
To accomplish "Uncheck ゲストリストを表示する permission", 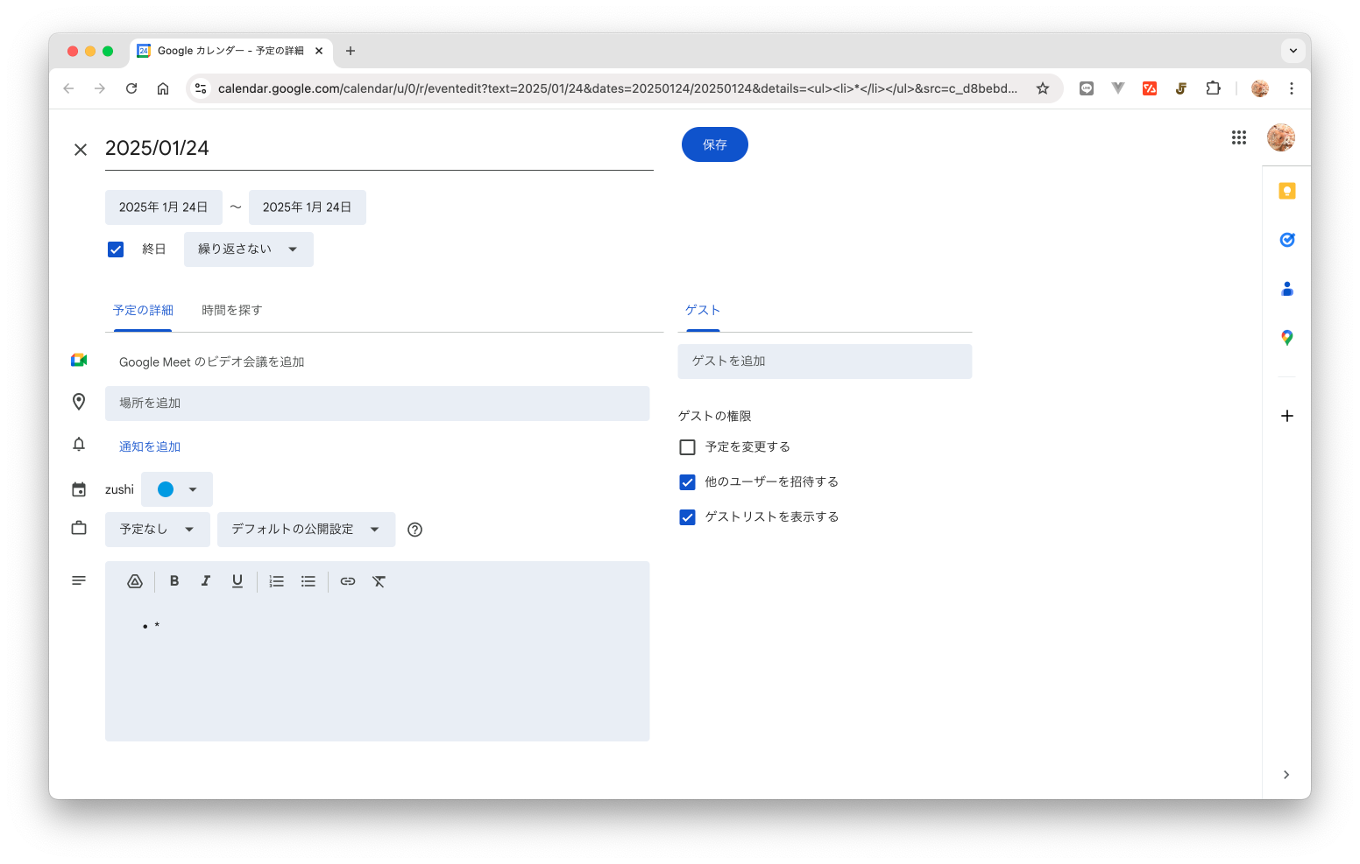I will [688, 517].
